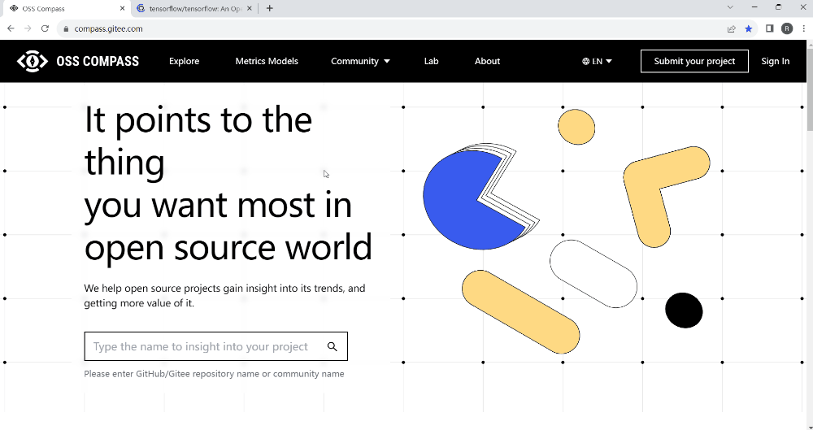The height and width of the screenshot is (430, 813).
Task: Click the 'Please enter GitHub/Gitee repository name' hint
Action: pyautogui.click(x=214, y=374)
